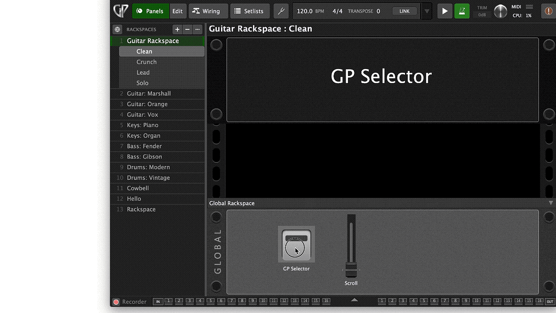Click the red panic exclamation icon

point(548,10)
